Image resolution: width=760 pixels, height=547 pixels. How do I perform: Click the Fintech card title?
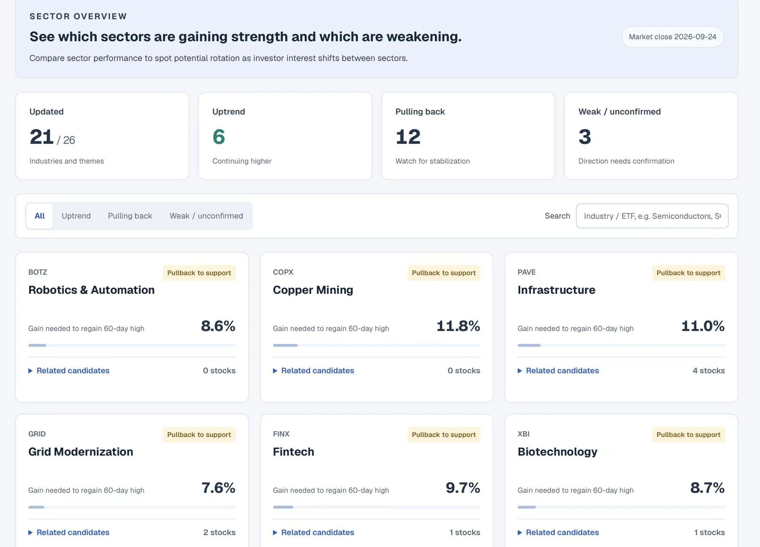(294, 452)
